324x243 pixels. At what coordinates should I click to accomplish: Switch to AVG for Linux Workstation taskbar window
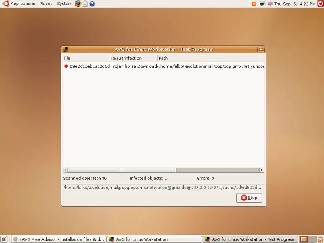[x=154, y=239]
